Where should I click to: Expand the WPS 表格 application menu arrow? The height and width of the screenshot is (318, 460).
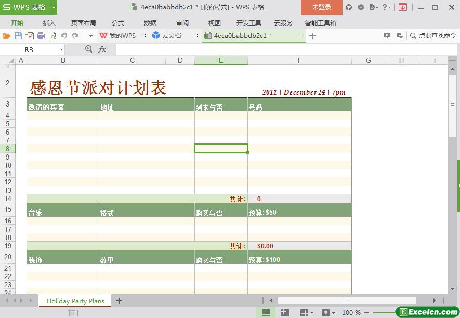pos(54,7)
